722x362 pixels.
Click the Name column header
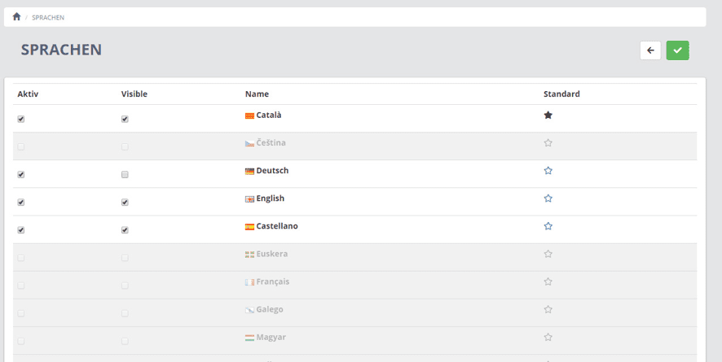(257, 94)
